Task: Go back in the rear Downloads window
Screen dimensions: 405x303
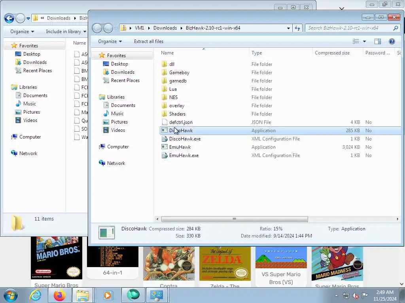Action: click(x=9, y=18)
